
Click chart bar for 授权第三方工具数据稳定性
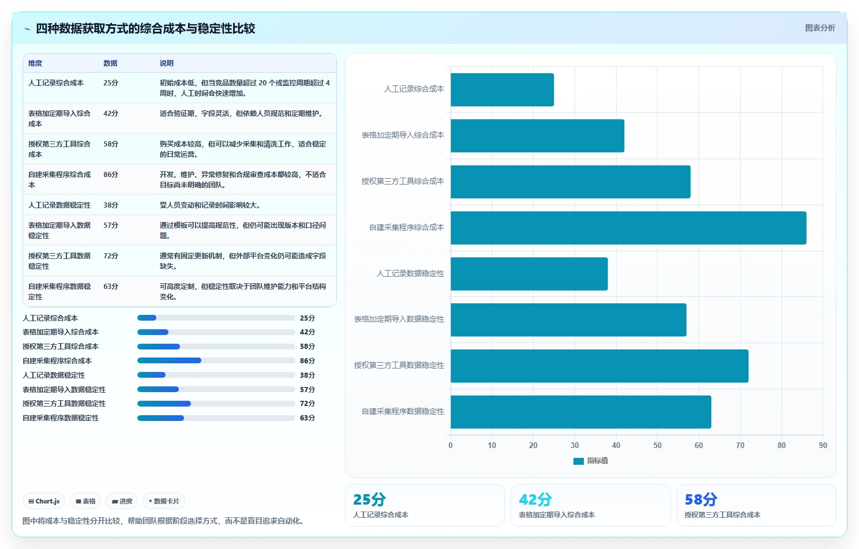(x=600, y=366)
